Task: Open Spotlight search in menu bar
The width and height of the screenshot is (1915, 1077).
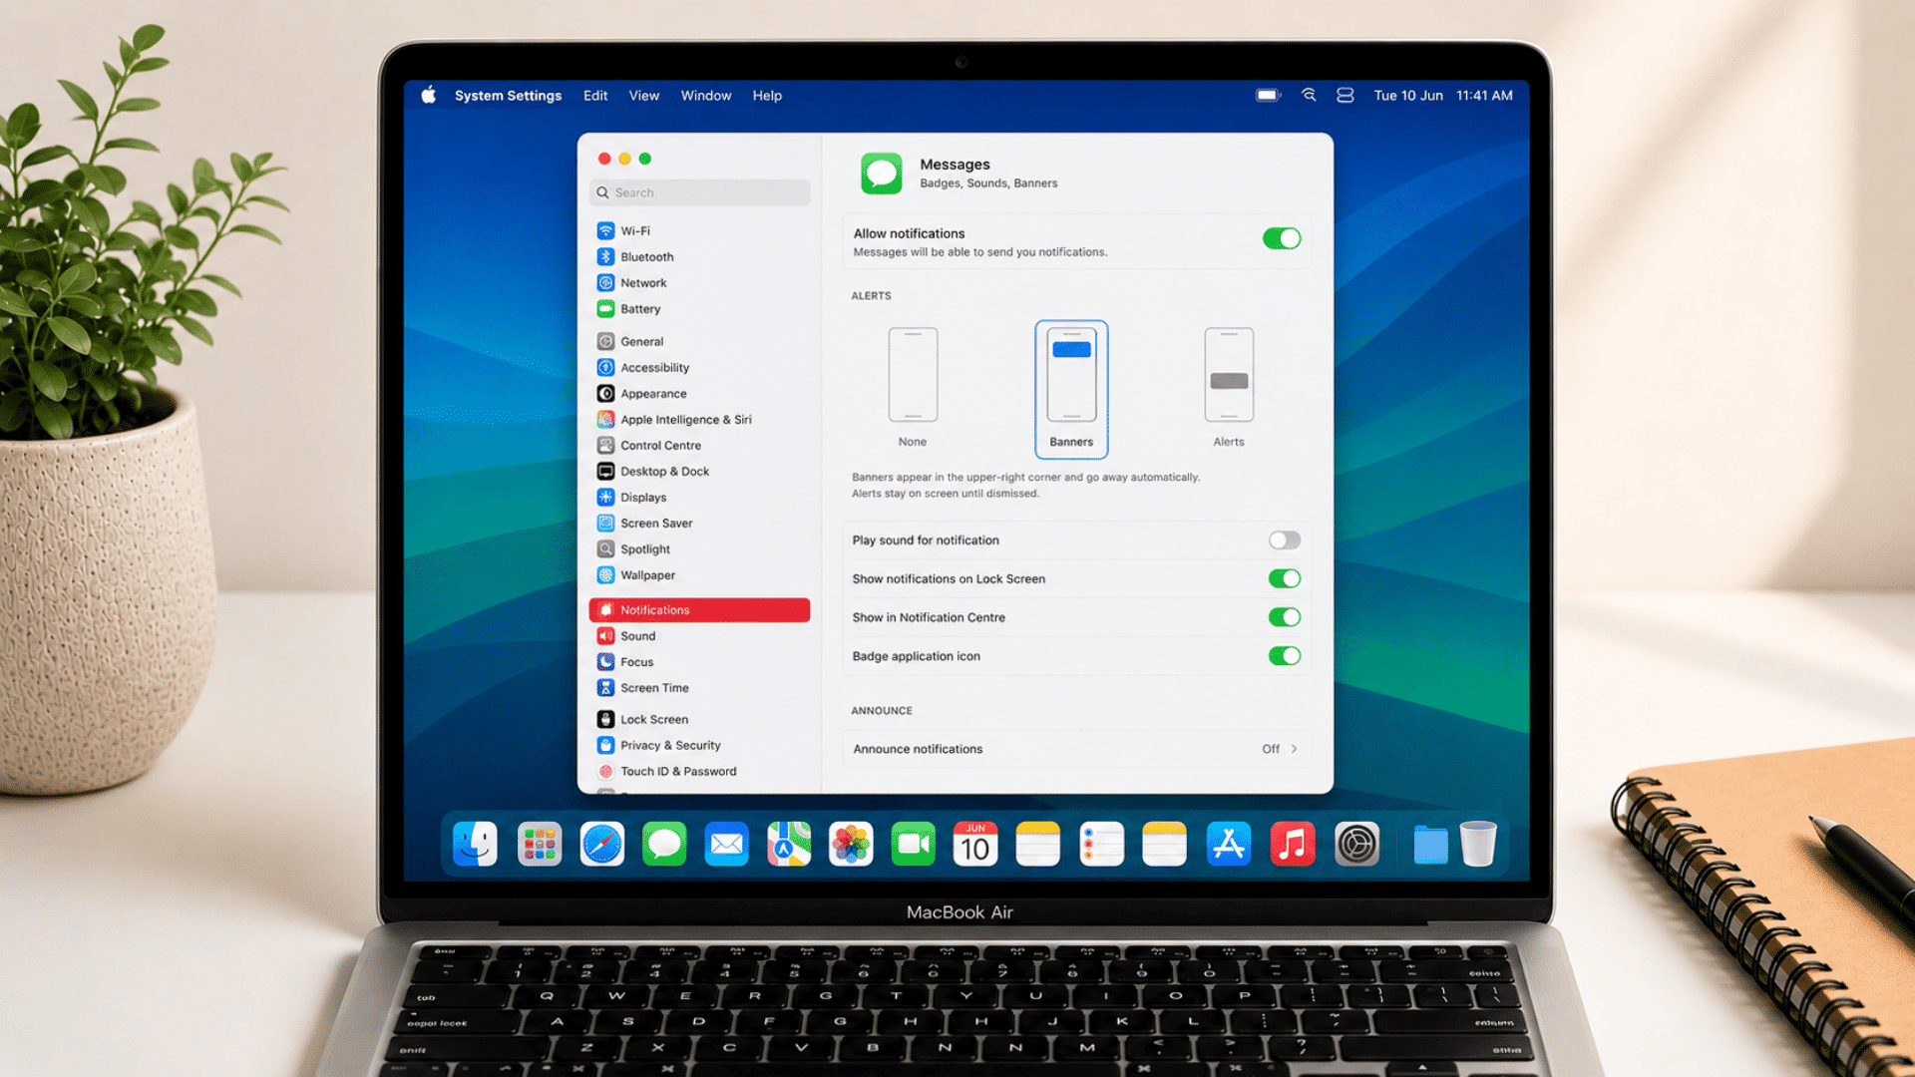Action: (x=1309, y=96)
